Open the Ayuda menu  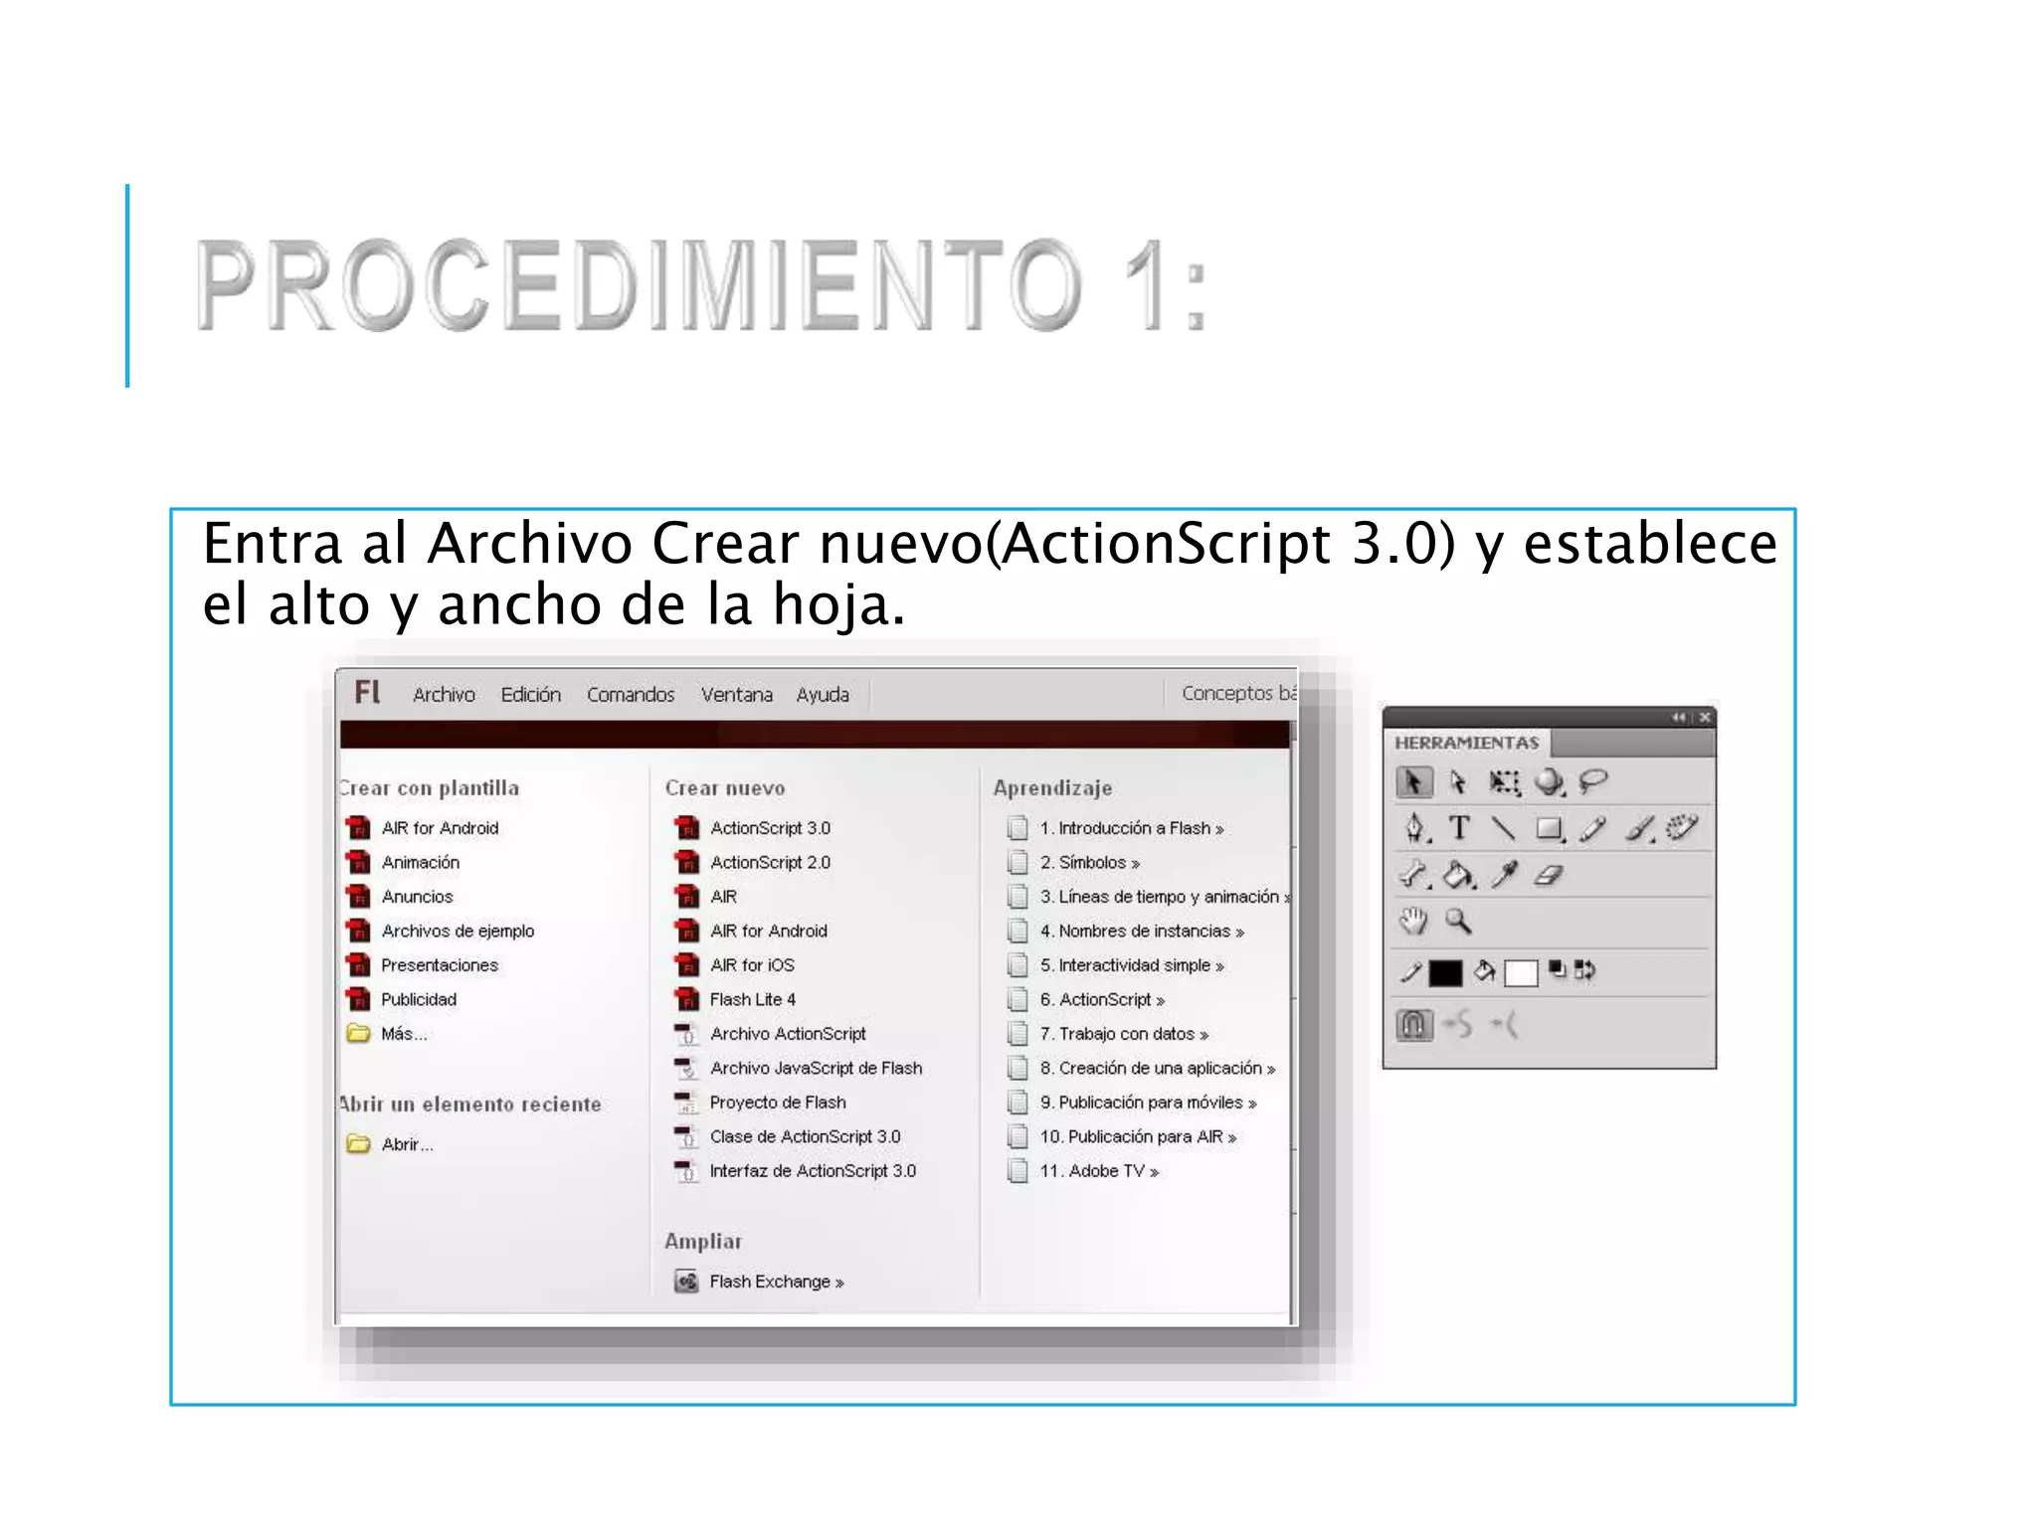823,695
